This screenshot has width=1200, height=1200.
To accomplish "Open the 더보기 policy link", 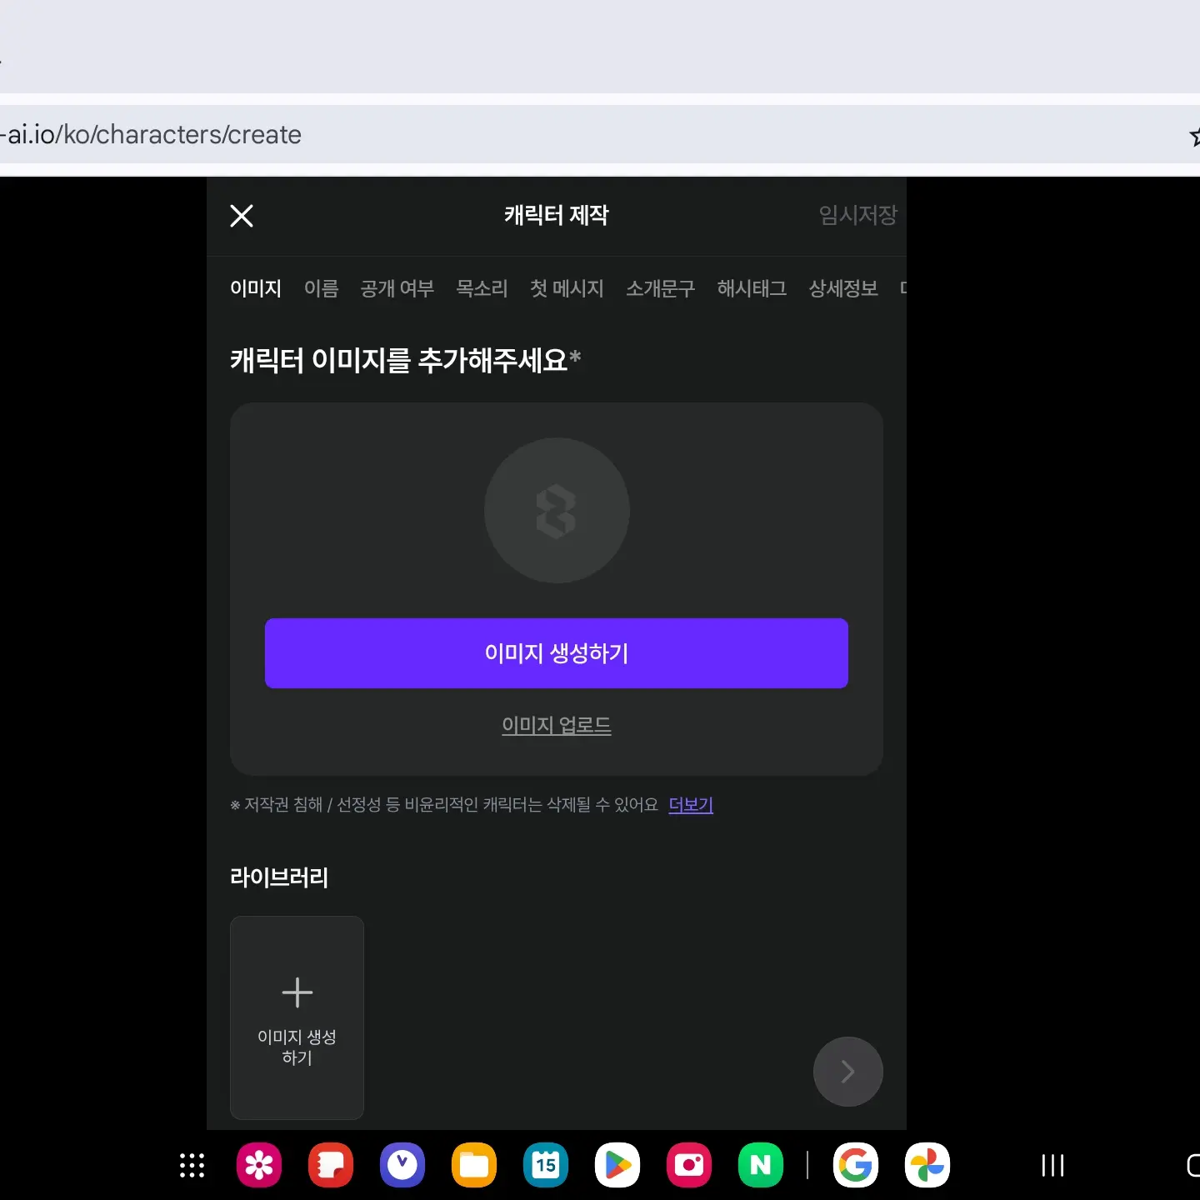I will (691, 804).
